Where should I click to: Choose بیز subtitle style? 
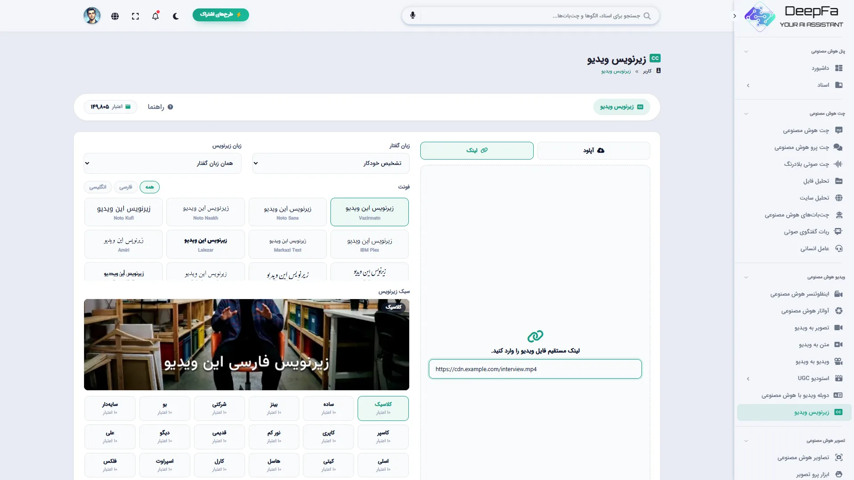(274, 408)
